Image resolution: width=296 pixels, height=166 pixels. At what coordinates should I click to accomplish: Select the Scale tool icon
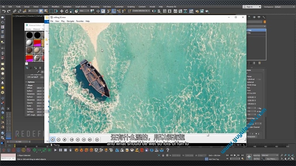click(71, 11)
